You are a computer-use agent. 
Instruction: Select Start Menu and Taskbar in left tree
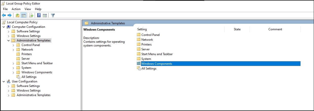(37, 63)
